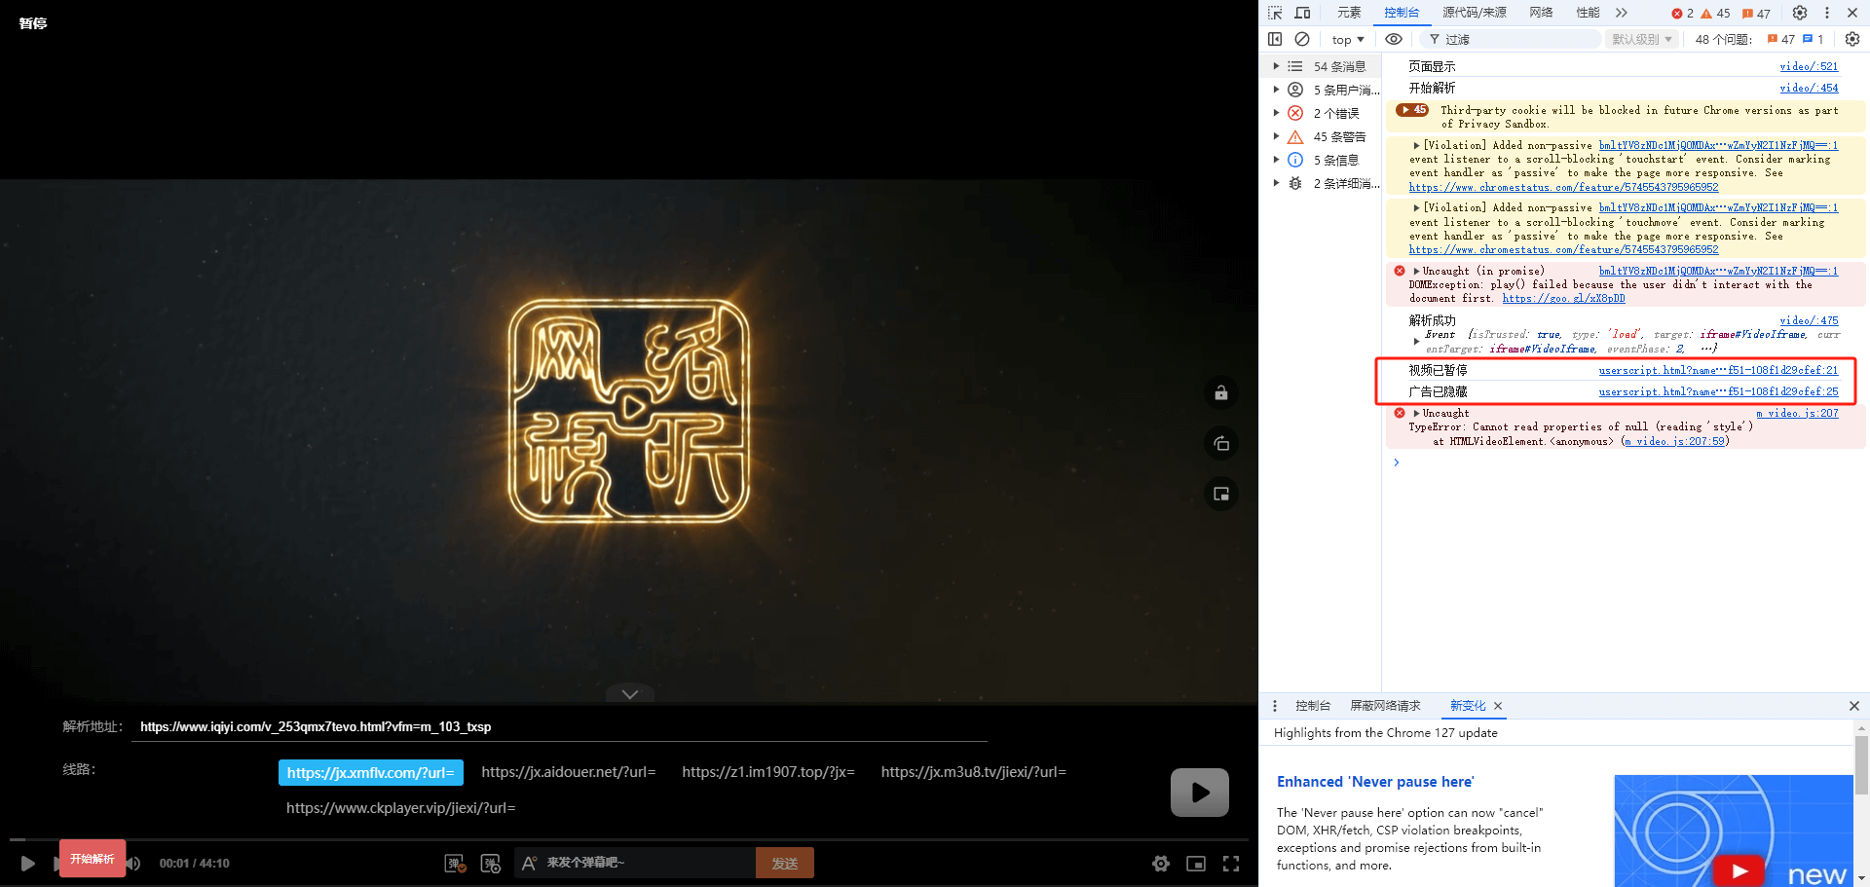1870x887 pixels.
Task: Click the console prompt input line
Action: pyautogui.click(x=1627, y=462)
